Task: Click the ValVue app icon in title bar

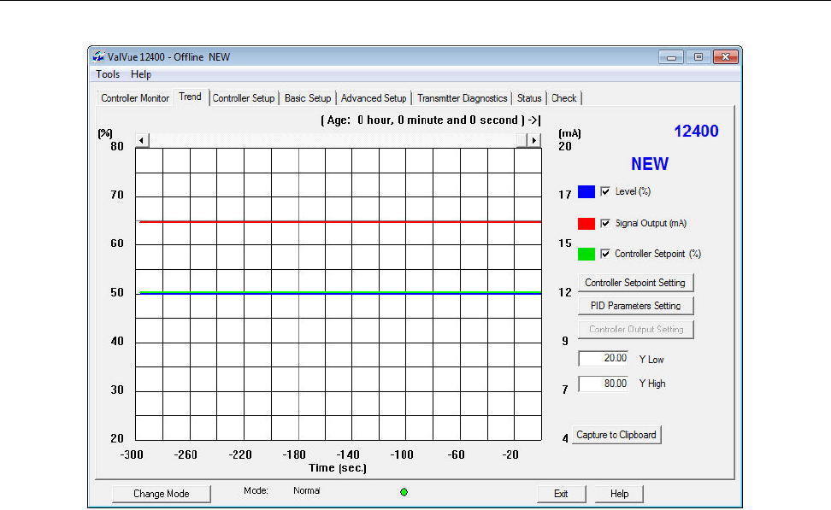Action: (98, 56)
